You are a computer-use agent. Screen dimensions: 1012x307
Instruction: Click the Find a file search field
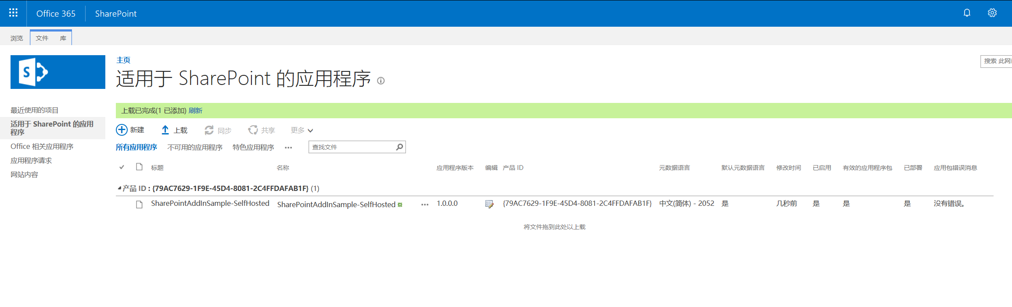[x=351, y=147]
